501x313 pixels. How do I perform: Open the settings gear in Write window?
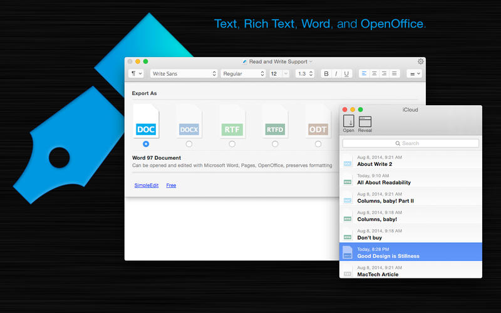[x=420, y=61]
